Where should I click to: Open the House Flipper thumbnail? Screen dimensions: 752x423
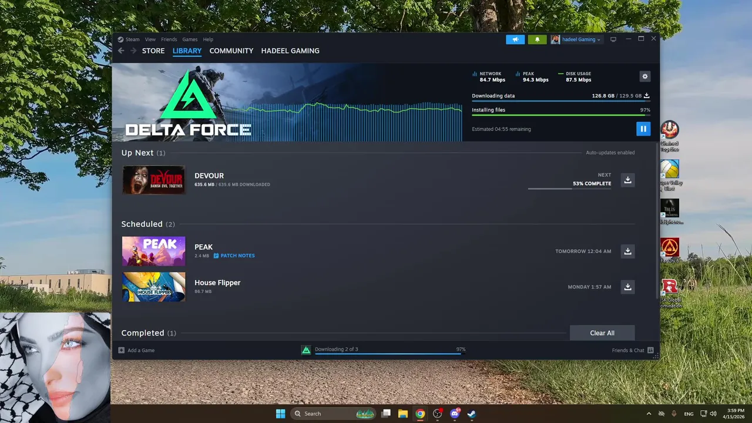153,287
